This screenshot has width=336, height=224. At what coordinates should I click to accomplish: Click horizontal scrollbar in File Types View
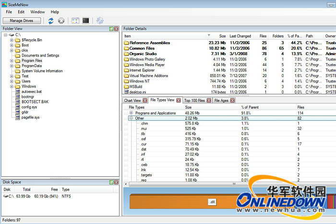click(x=234, y=184)
